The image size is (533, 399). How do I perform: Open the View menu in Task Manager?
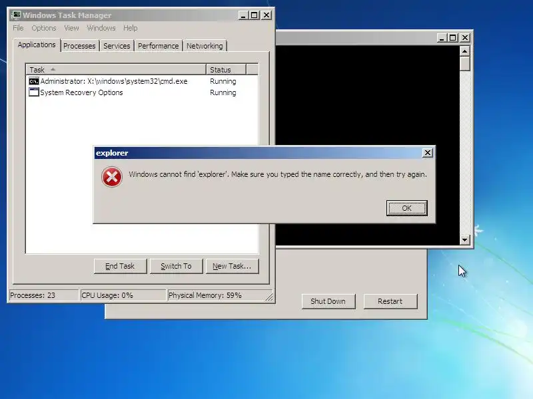coord(71,28)
